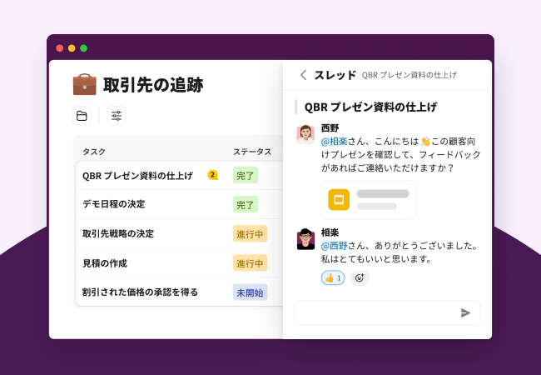Click the yellow reply count badge
The height and width of the screenshot is (375, 541).
(212, 175)
